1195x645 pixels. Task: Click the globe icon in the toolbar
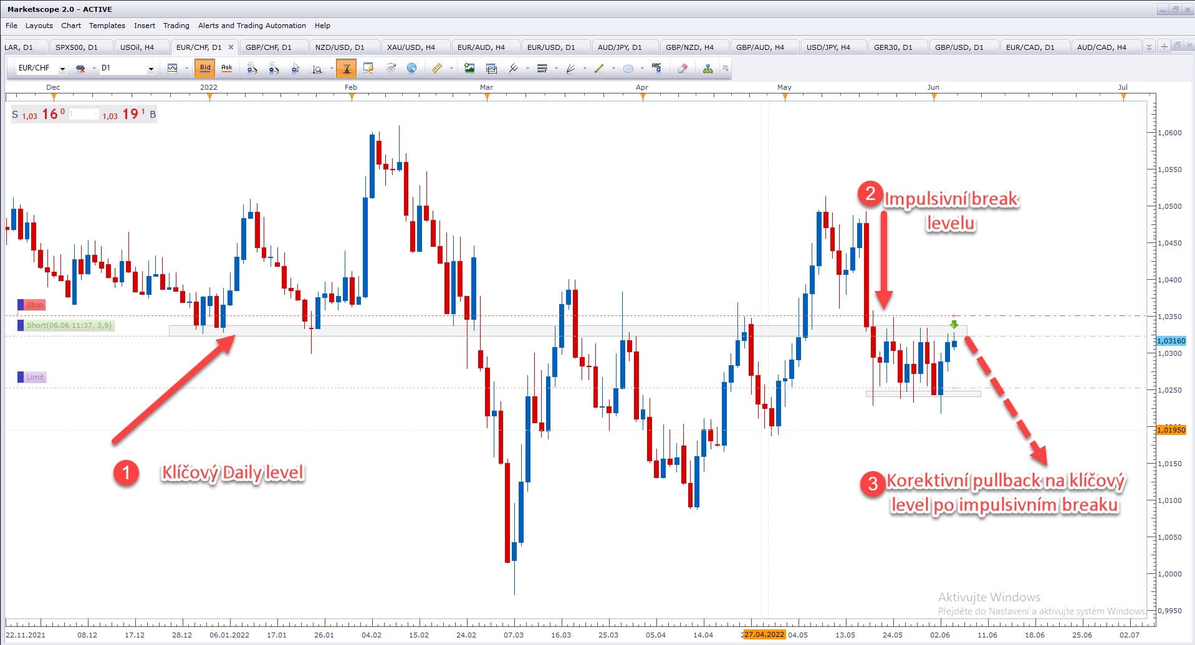tap(411, 69)
